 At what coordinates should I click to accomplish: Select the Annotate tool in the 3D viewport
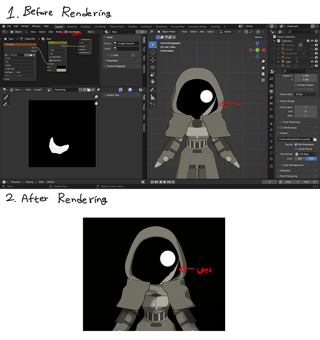[153, 90]
